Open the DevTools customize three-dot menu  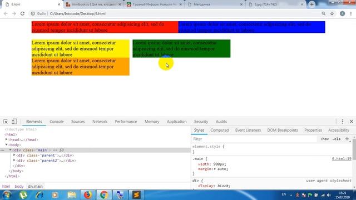pyautogui.click(x=343, y=122)
